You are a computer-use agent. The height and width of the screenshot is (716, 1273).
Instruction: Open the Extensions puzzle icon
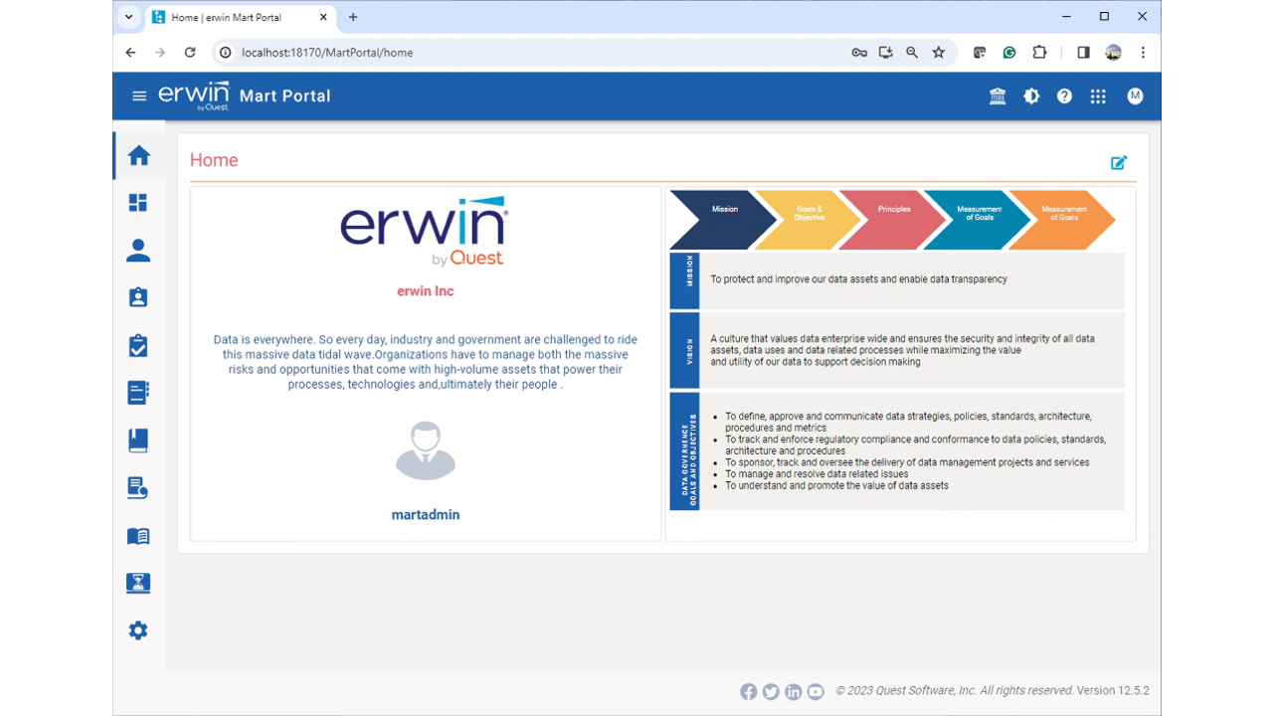[1039, 53]
